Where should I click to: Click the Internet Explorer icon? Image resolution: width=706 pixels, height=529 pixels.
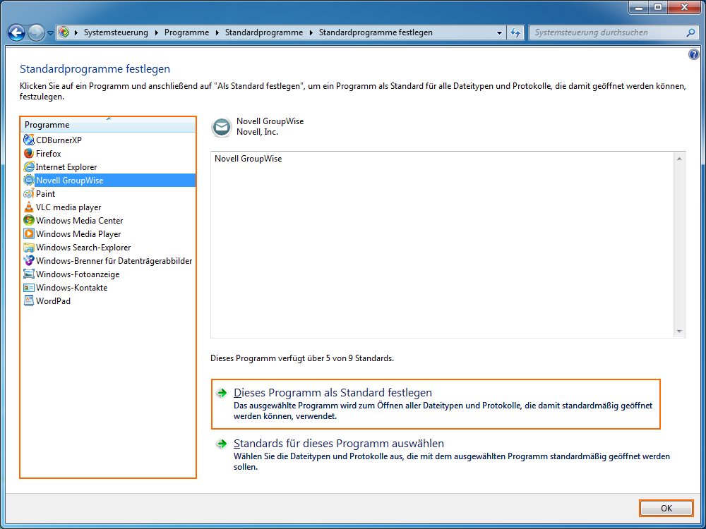29,167
